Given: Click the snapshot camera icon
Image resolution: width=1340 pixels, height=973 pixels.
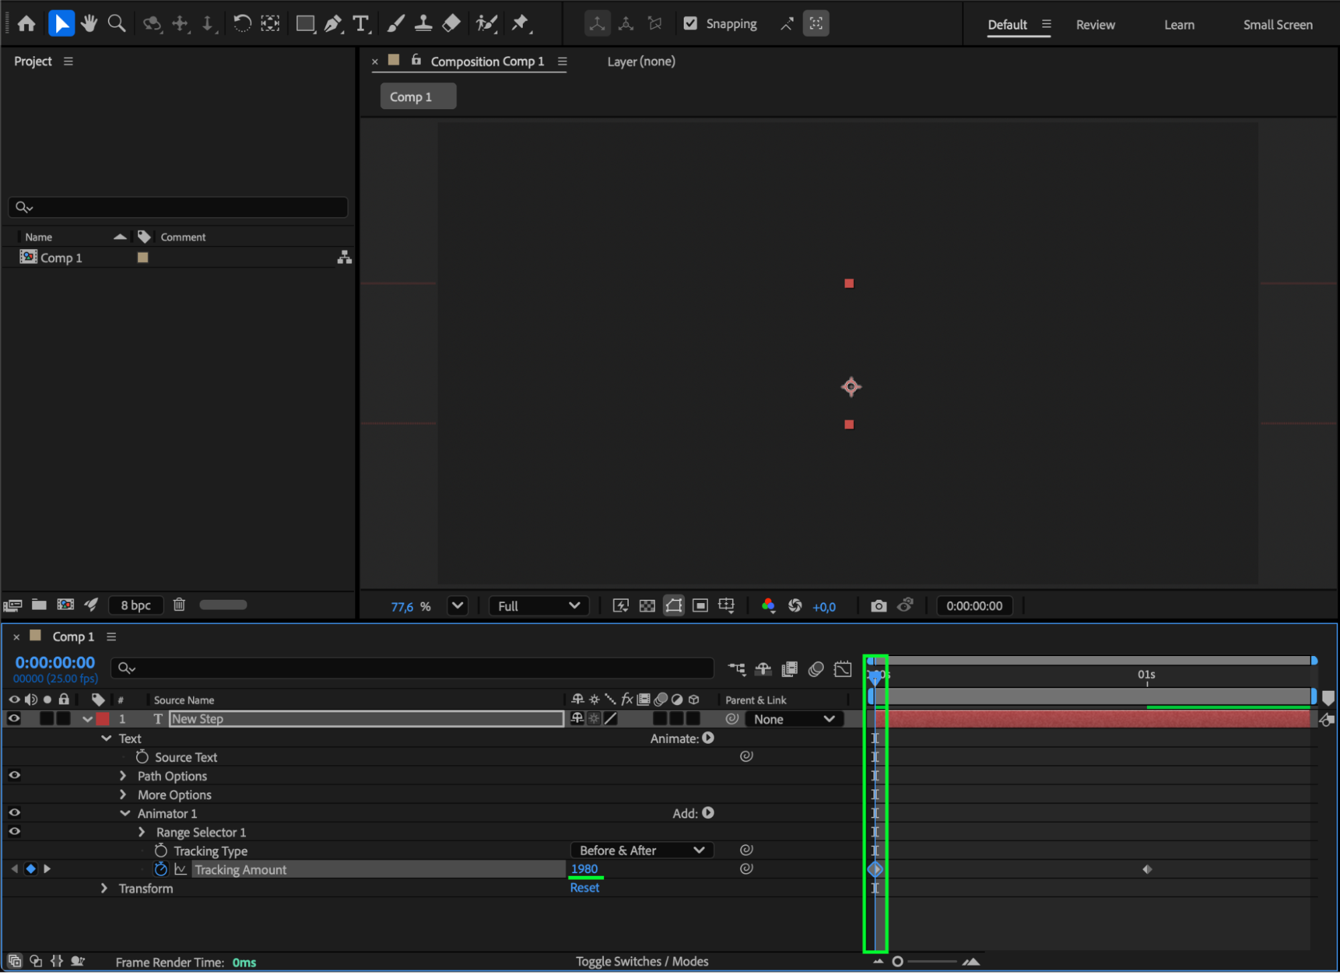Looking at the screenshot, I should (x=878, y=606).
